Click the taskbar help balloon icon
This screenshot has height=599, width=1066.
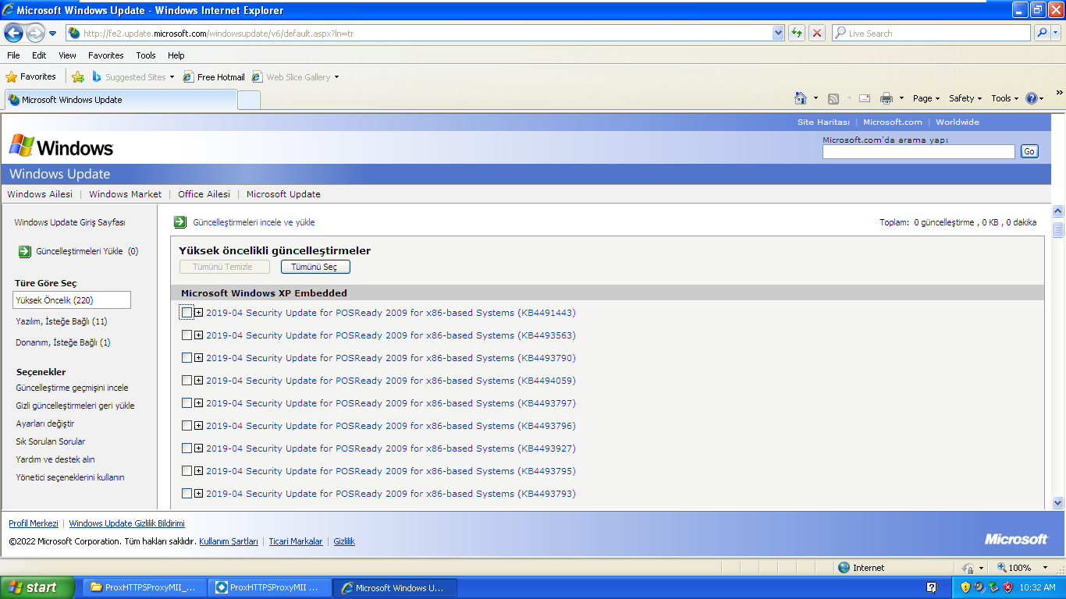point(931,587)
